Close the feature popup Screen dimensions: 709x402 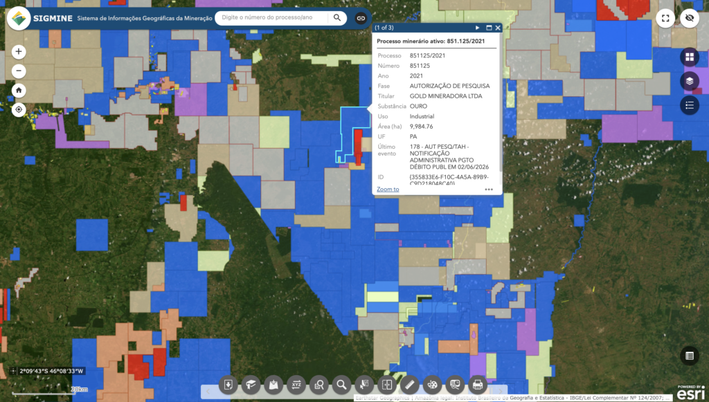(x=498, y=28)
